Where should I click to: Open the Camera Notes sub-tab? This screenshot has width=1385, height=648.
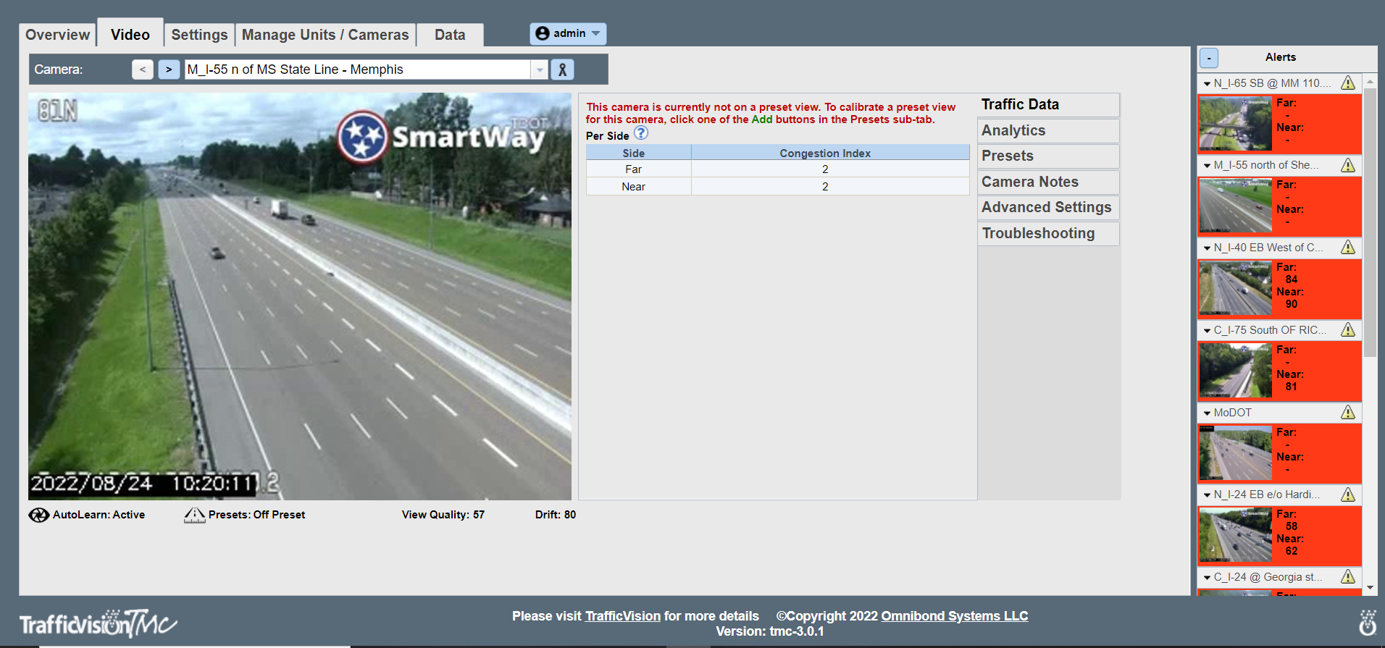[x=1047, y=182]
